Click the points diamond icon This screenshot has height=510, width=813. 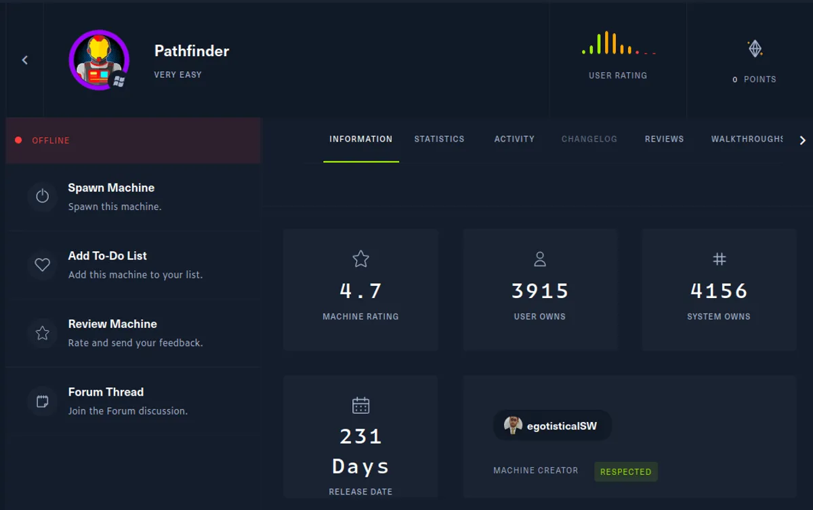coord(754,48)
